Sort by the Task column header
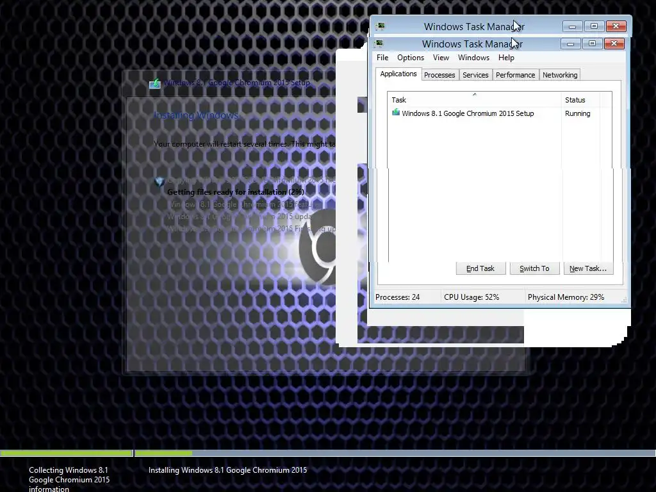 pos(474,100)
